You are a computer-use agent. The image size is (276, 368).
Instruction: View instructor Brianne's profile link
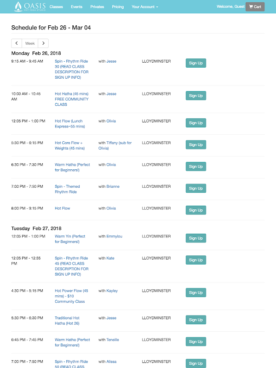coord(113,186)
